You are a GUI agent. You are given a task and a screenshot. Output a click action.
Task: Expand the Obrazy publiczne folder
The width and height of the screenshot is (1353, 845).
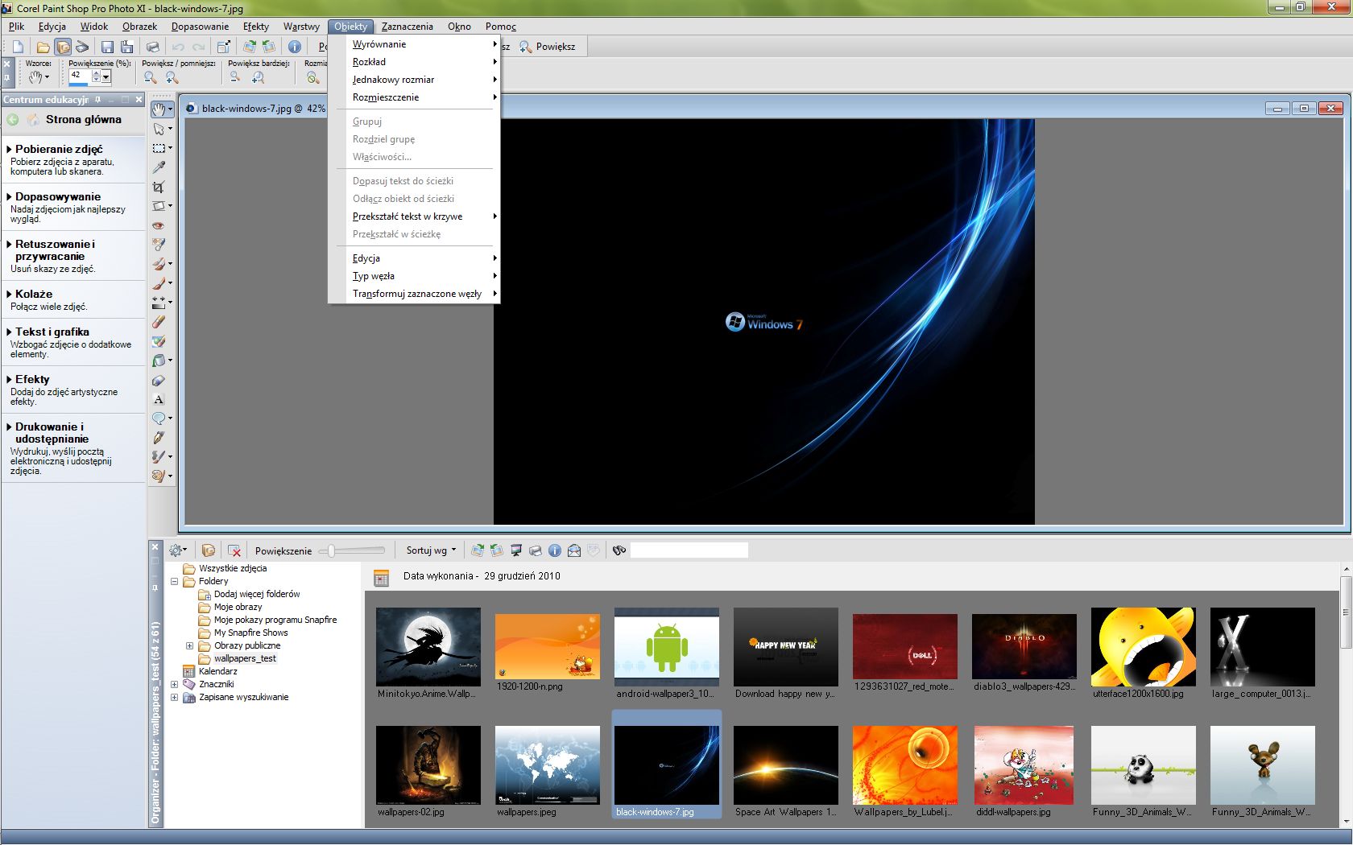coord(189,645)
